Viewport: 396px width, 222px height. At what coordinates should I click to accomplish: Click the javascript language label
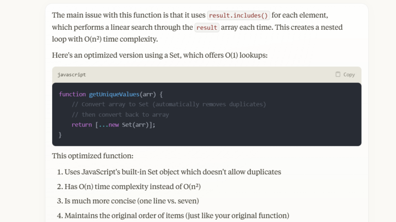coord(72,75)
